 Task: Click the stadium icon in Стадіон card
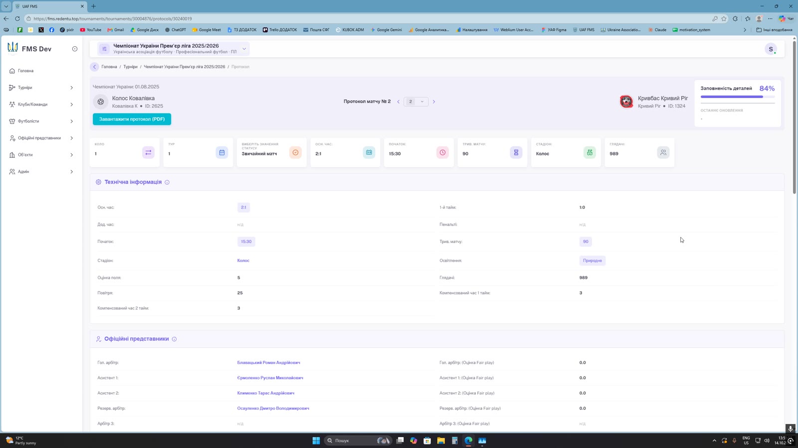point(590,152)
